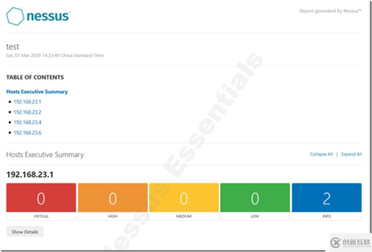Click the Nessus hexagon logo
372x252 pixels.
[x=15, y=16]
